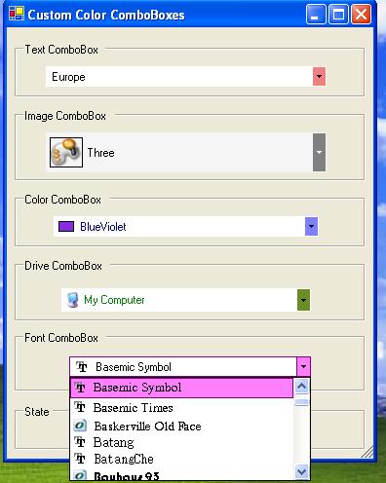Click the OpenType icon beside Baskerville Old Face
Screen dimensions: 386x483
80,426
